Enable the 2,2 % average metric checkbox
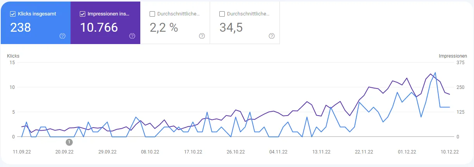The width and height of the screenshot is (474, 167). click(x=152, y=14)
